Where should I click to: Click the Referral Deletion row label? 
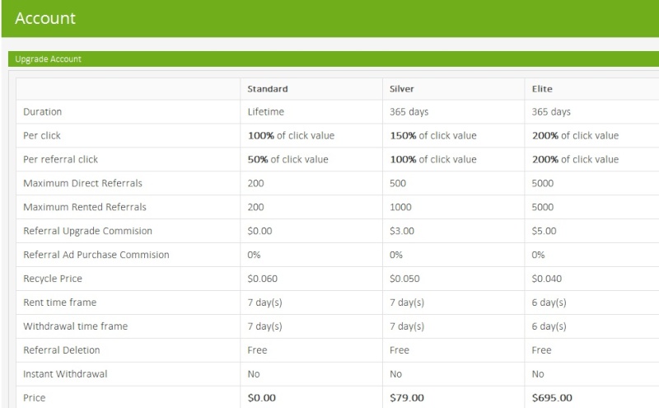tap(61, 350)
